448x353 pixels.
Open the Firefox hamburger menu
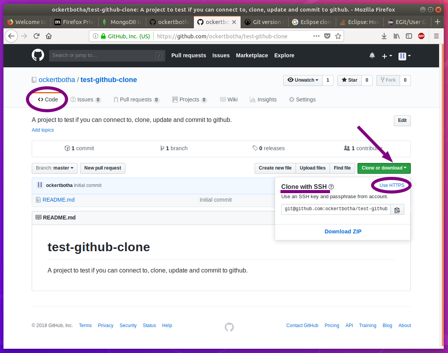click(436, 36)
